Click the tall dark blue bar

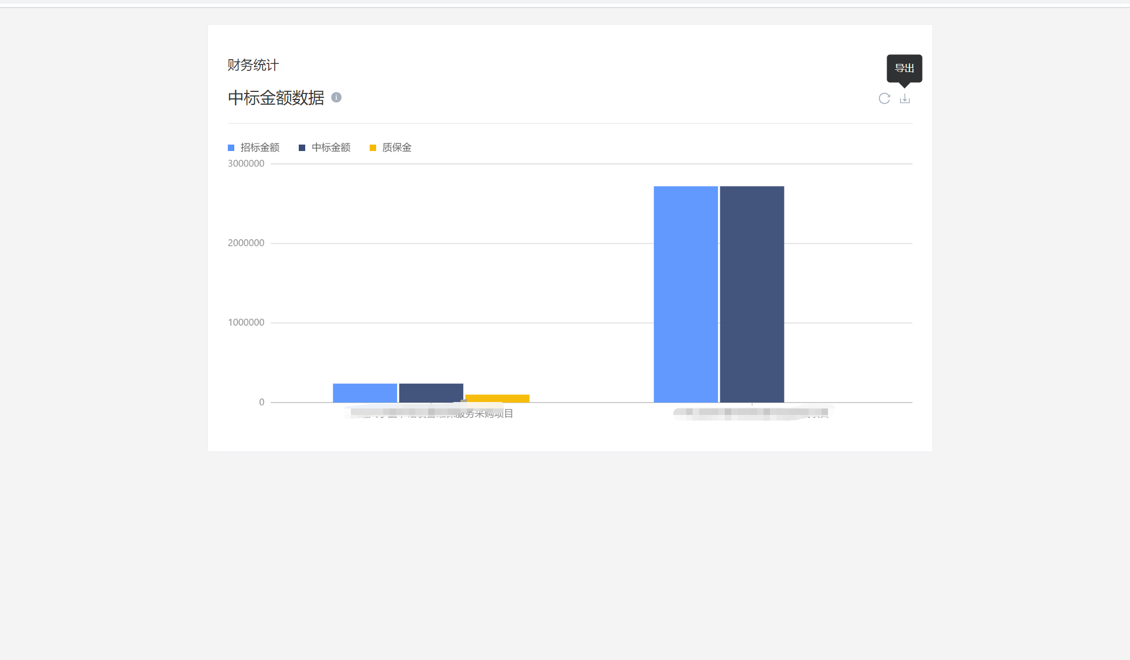pyautogui.click(x=752, y=294)
